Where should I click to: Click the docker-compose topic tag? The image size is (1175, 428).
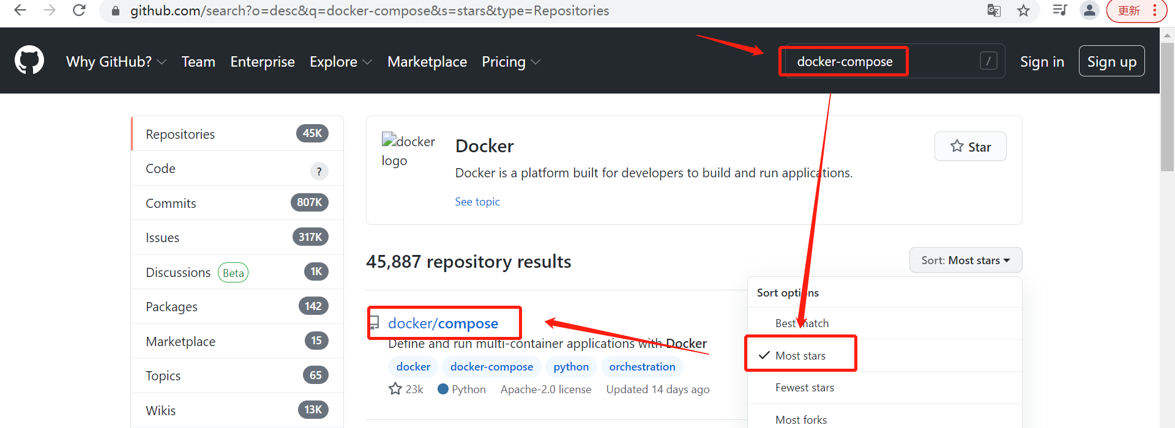[491, 367]
